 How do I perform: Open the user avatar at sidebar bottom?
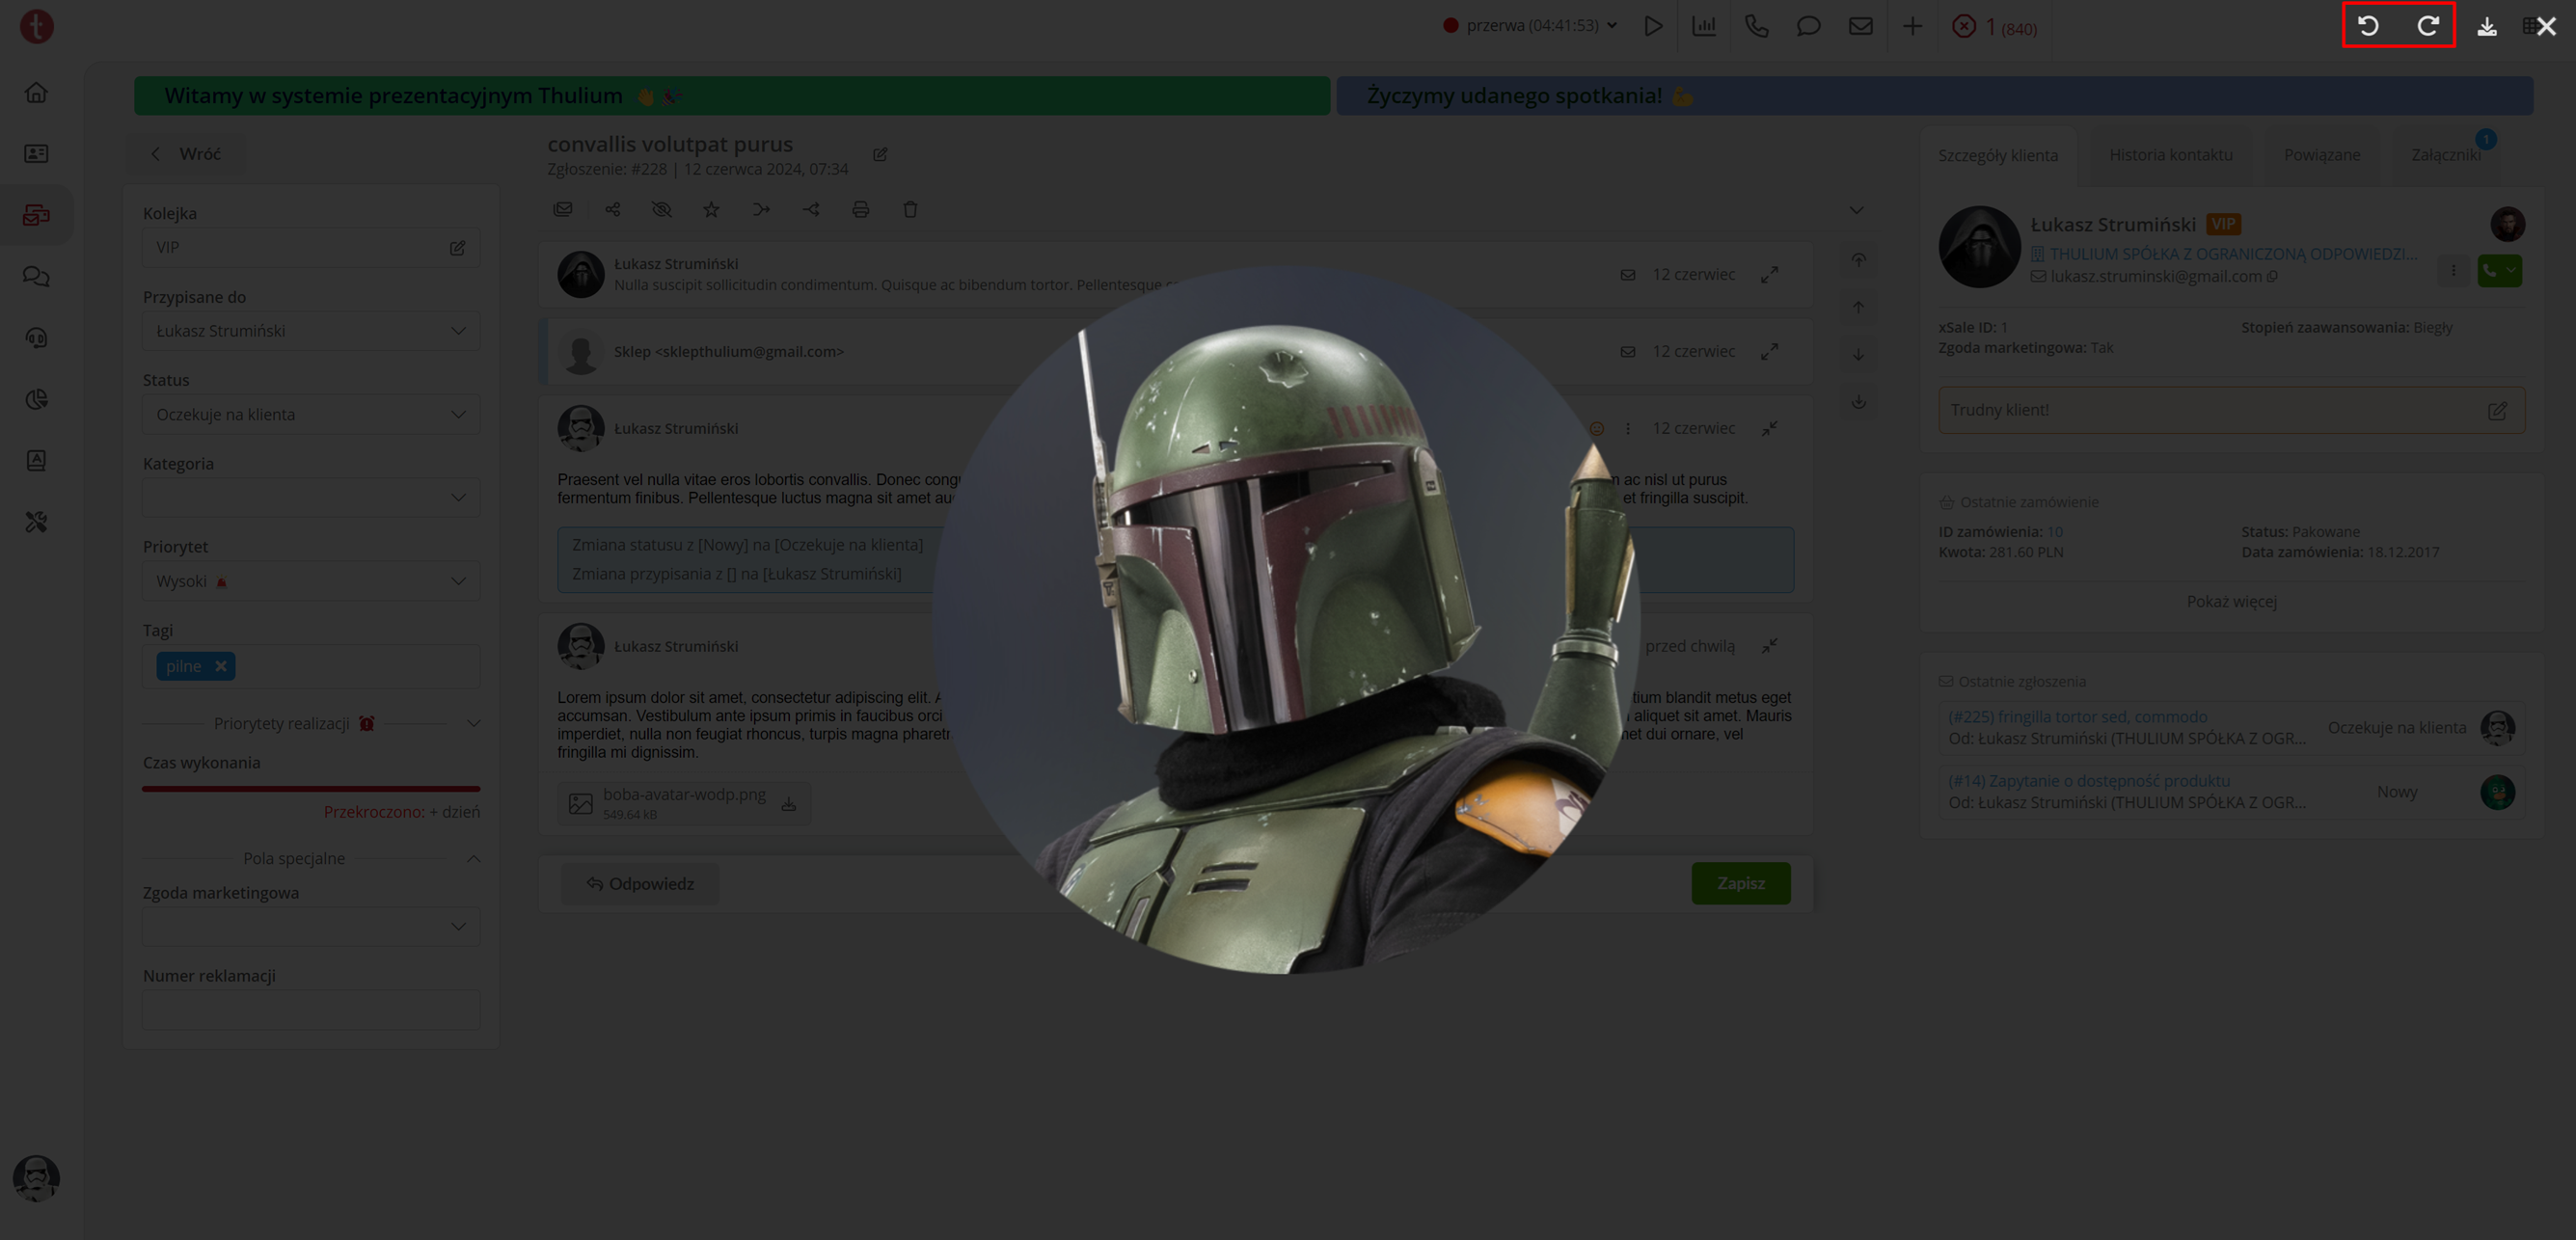point(36,1178)
